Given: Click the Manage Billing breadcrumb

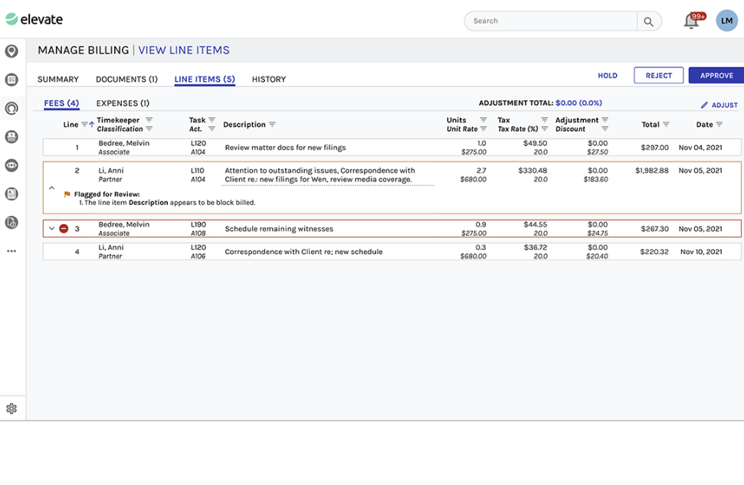Looking at the screenshot, I should pyautogui.click(x=83, y=50).
